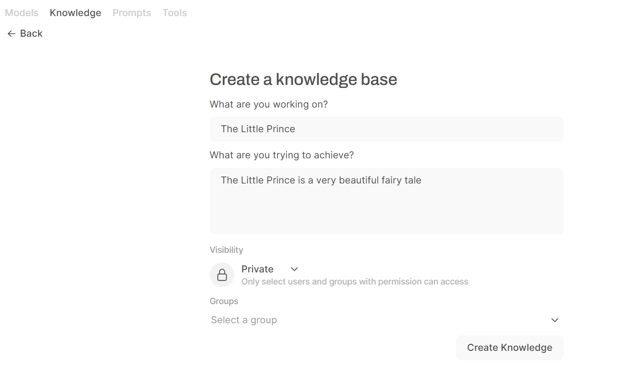
Task: Click the left arrow icon beside Back
Action: point(12,34)
